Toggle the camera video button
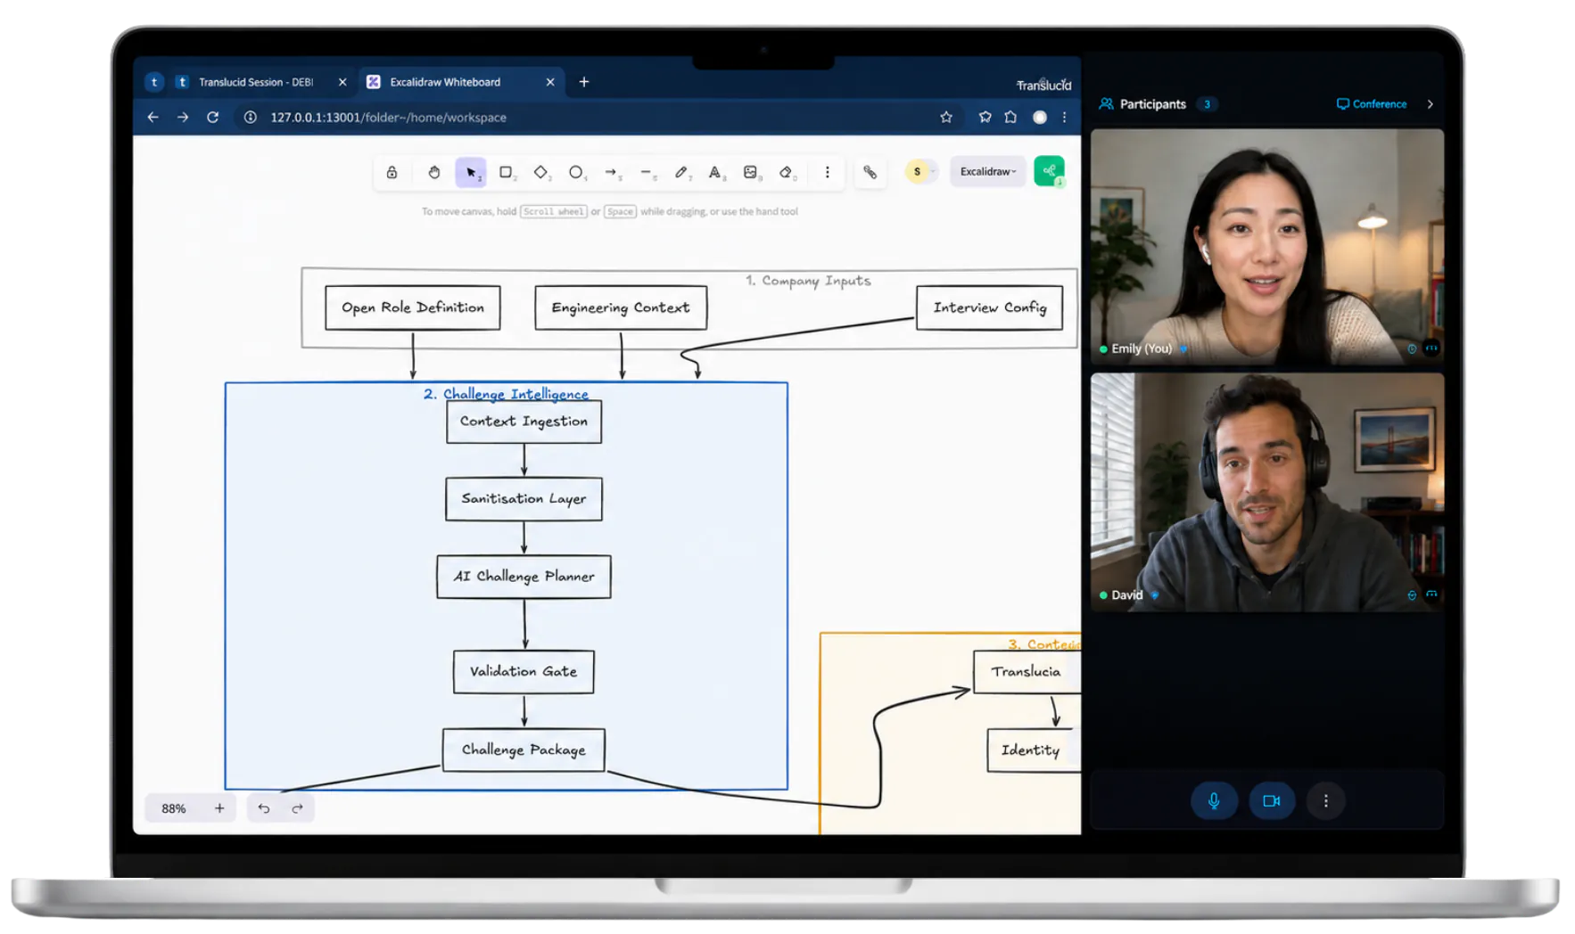This screenshot has height=934, width=1575. (1272, 800)
